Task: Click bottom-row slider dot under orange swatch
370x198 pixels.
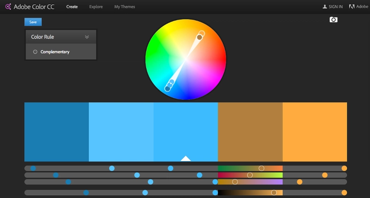Action: click(x=344, y=192)
